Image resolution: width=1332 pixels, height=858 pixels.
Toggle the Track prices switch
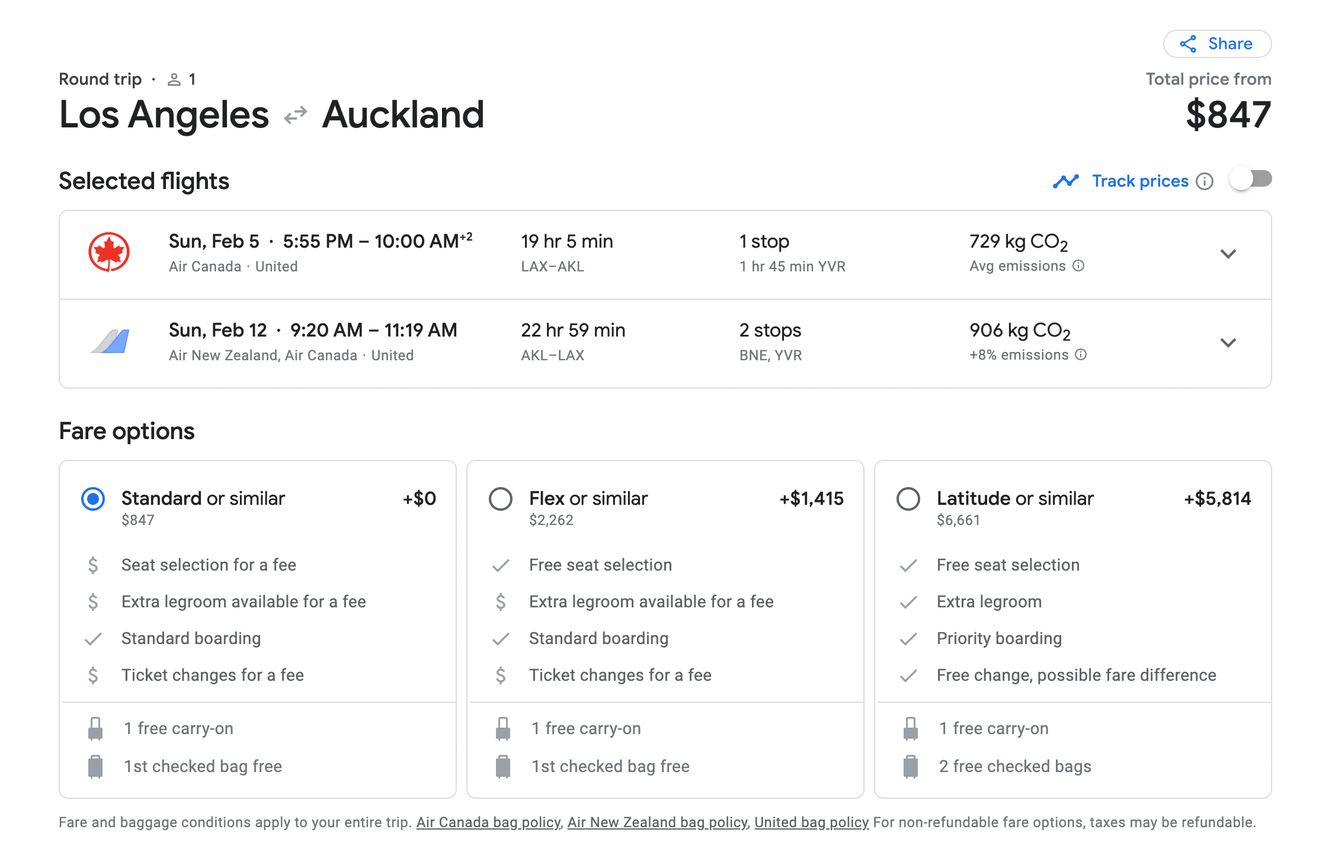(1251, 179)
